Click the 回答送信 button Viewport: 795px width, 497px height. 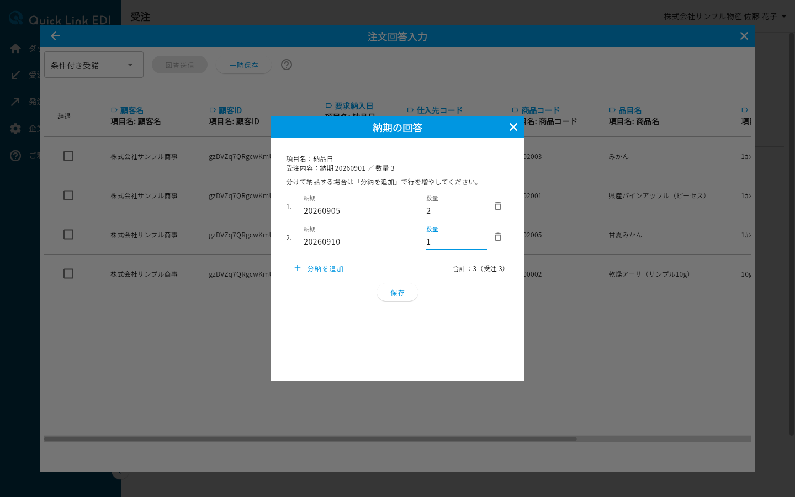tap(179, 65)
